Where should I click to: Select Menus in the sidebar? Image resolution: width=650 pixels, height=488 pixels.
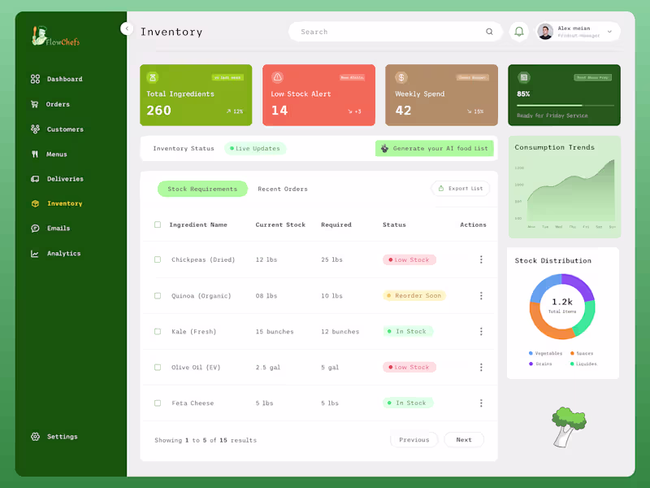pyautogui.click(x=49, y=154)
